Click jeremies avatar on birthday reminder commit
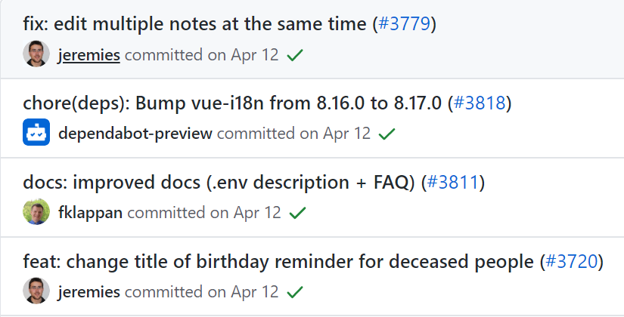 (36, 291)
